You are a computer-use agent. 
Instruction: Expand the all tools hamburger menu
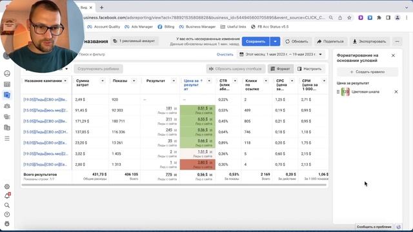pyautogui.click(x=7, y=139)
